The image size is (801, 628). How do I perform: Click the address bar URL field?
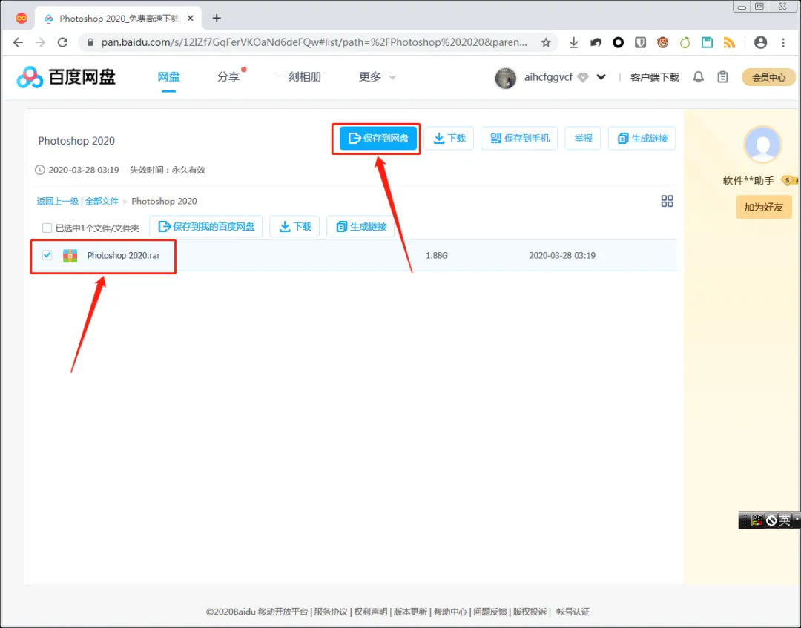tap(314, 42)
